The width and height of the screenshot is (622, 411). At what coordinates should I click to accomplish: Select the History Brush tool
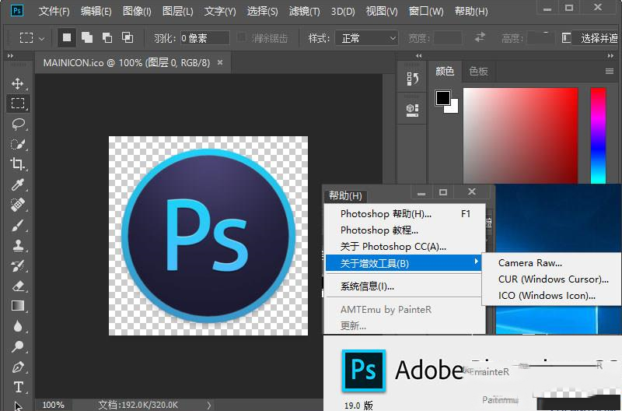(x=17, y=266)
